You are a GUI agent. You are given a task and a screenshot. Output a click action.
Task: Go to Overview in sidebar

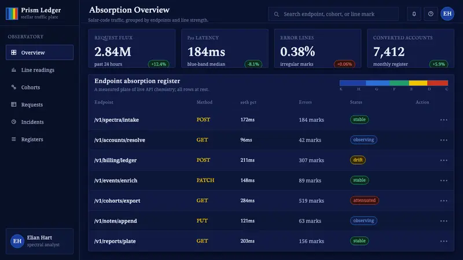click(x=39, y=53)
